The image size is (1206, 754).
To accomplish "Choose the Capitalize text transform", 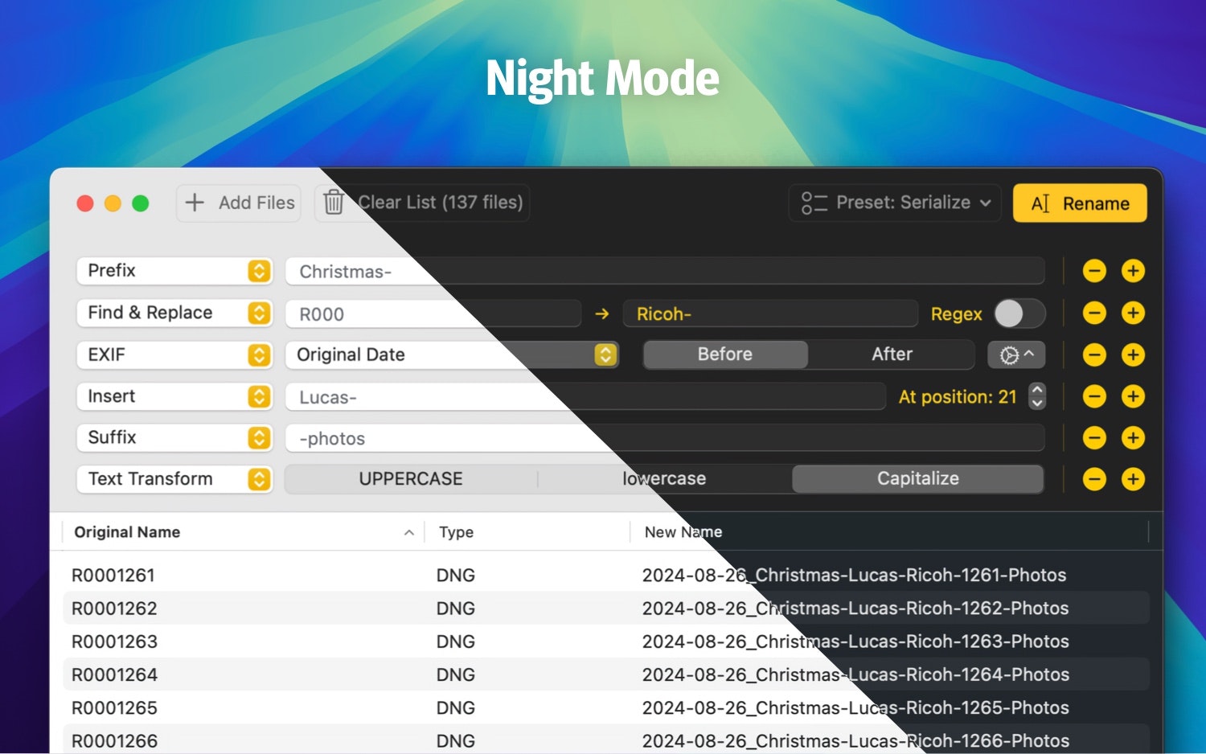I will (x=918, y=479).
